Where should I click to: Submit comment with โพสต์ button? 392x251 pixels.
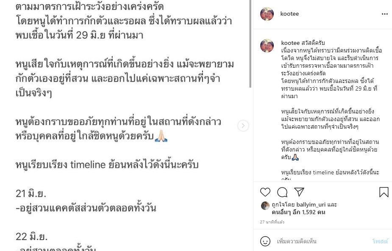tap(380, 241)
